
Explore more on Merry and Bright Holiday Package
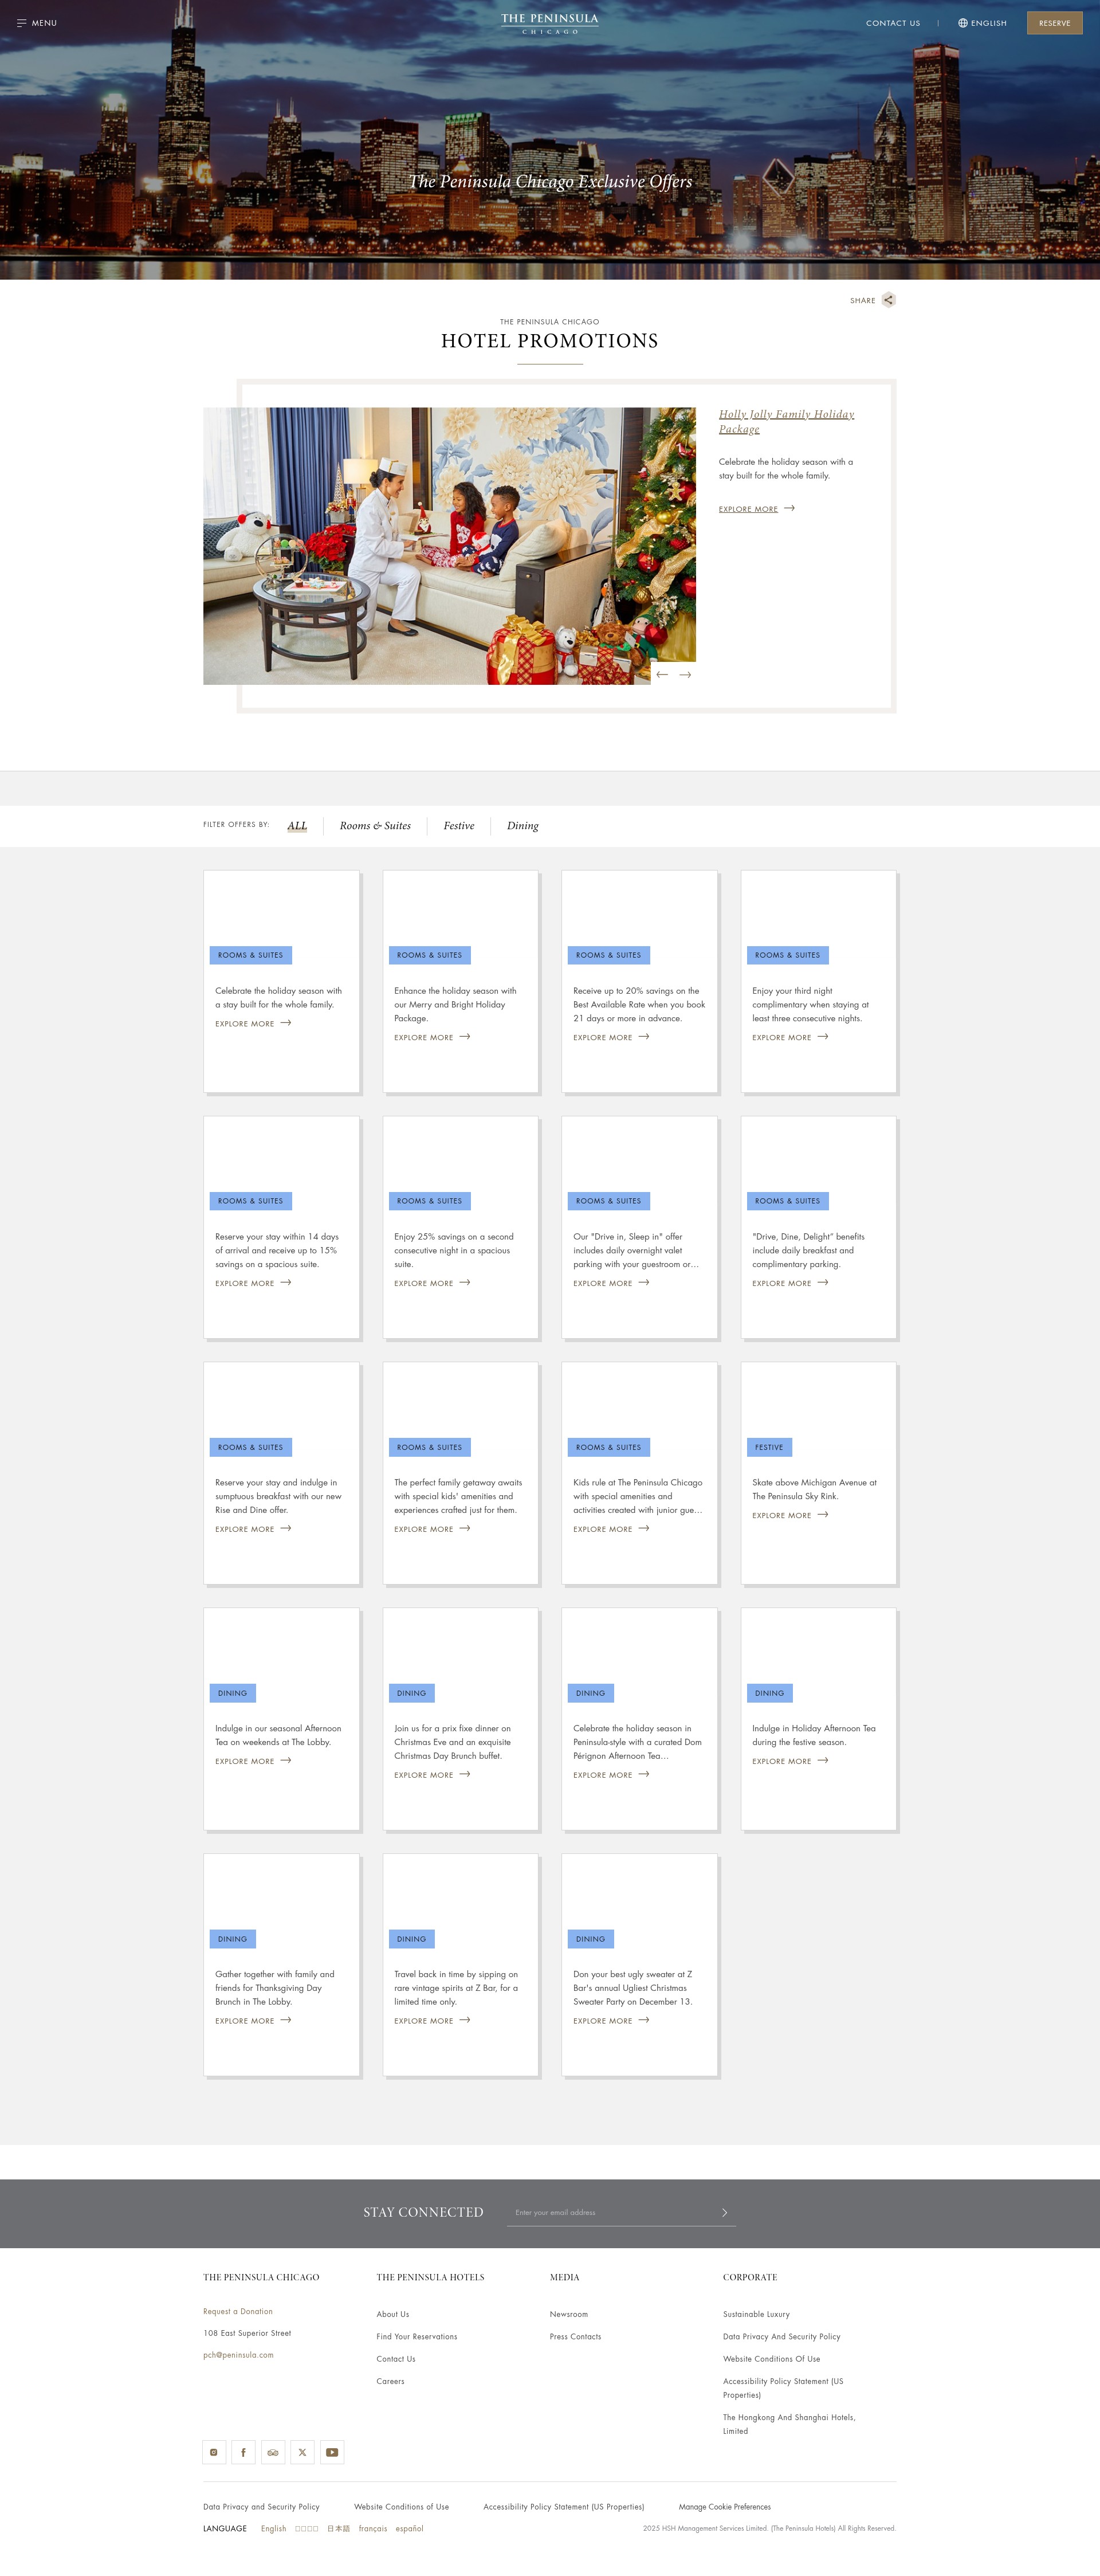pos(432,1037)
